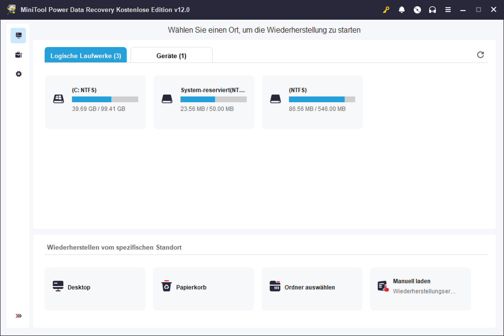
Task: Choose Papierkorb to recover deleted files
Action: coord(203,289)
